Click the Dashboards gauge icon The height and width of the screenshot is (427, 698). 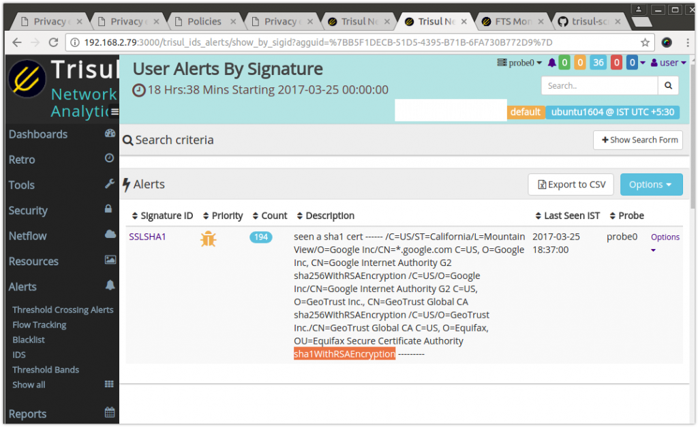[110, 134]
